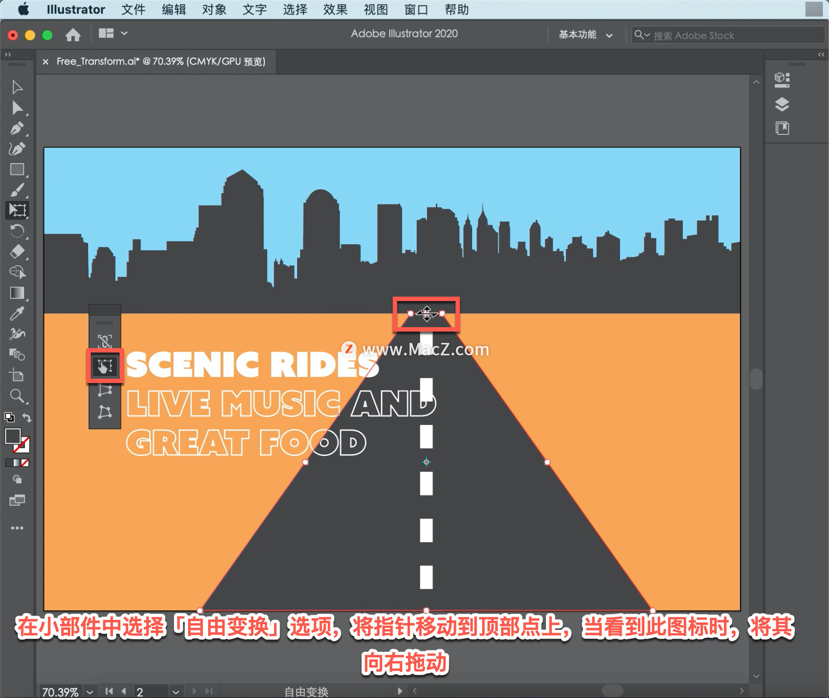Open the 文件 menu
This screenshot has width=829, height=698.
(133, 9)
